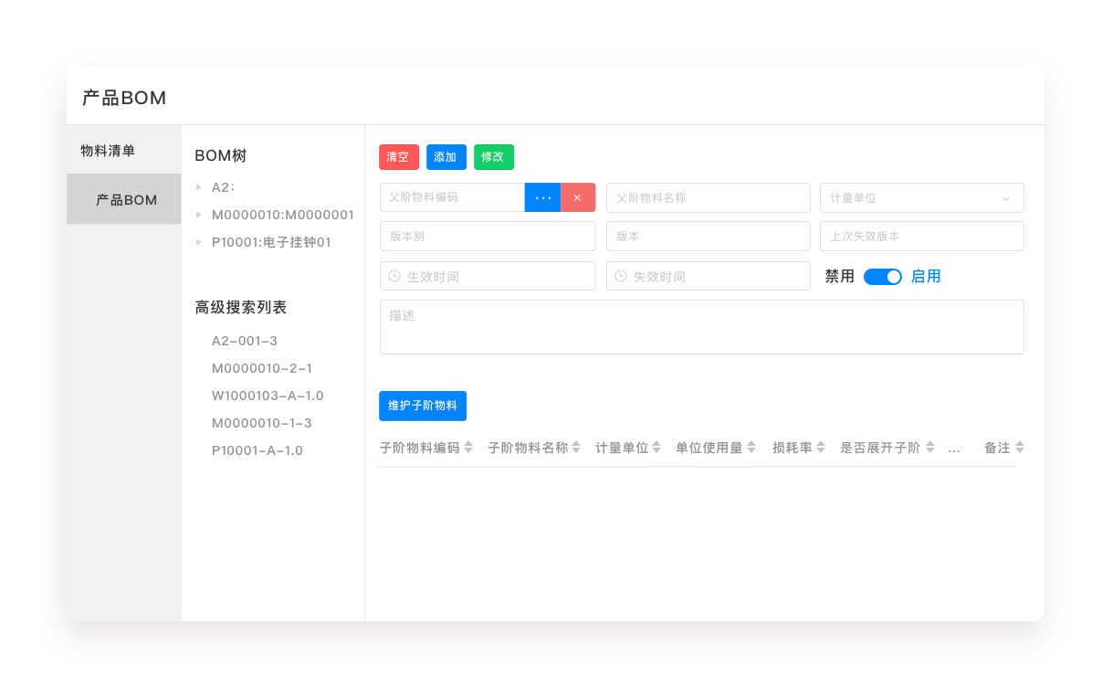The image size is (1112, 687).
Task: Click the 维护子阶物料 button
Action: tap(423, 406)
